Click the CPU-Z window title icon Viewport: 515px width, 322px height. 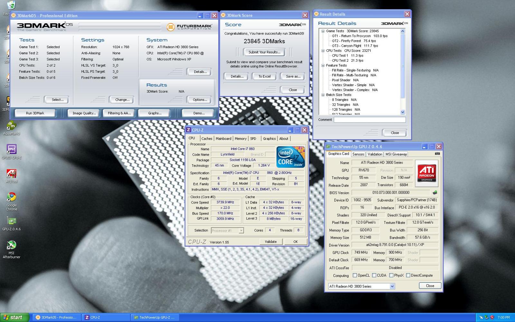pos(189,130)
